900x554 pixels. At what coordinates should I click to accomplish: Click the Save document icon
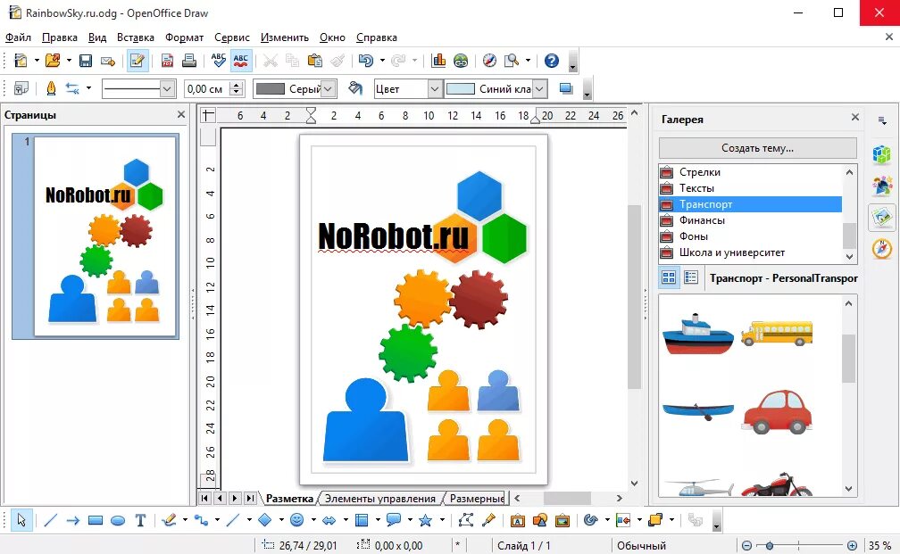coord(86,61)
